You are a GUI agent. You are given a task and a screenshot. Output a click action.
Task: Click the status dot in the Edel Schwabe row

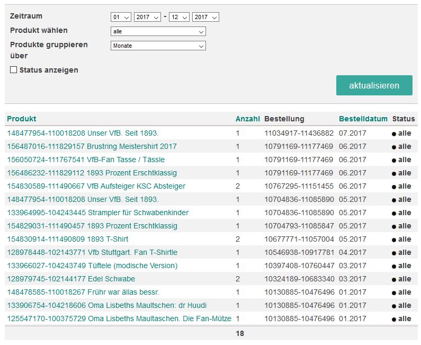tap(394, 280)
